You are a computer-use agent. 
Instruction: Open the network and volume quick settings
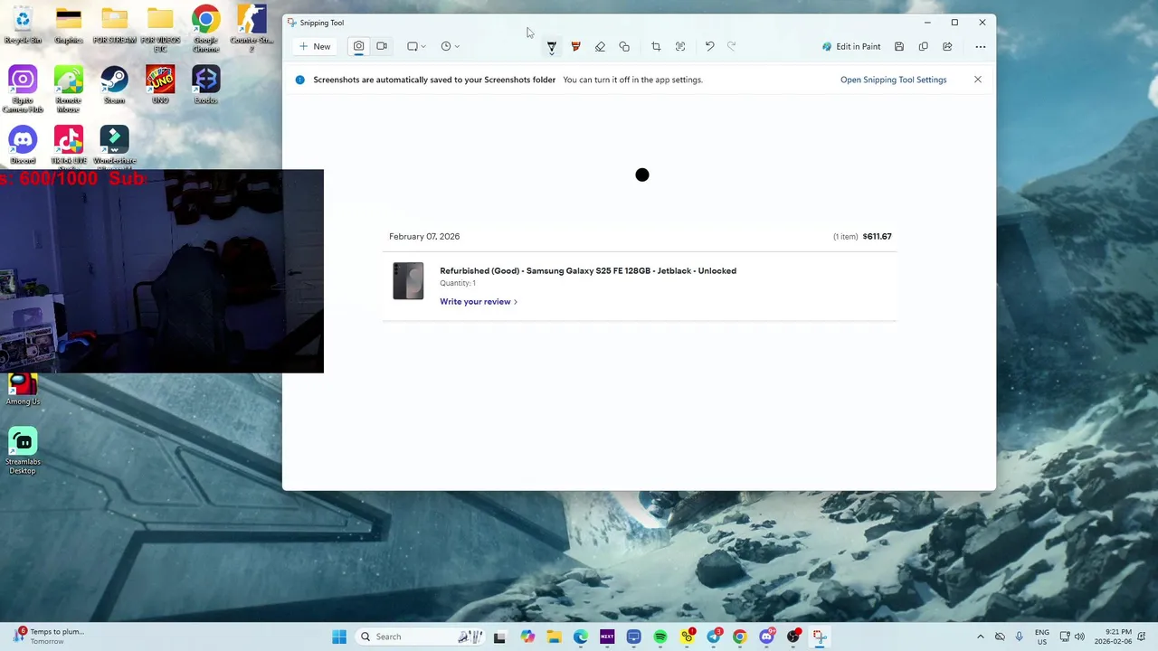[x=1072, y=637]
